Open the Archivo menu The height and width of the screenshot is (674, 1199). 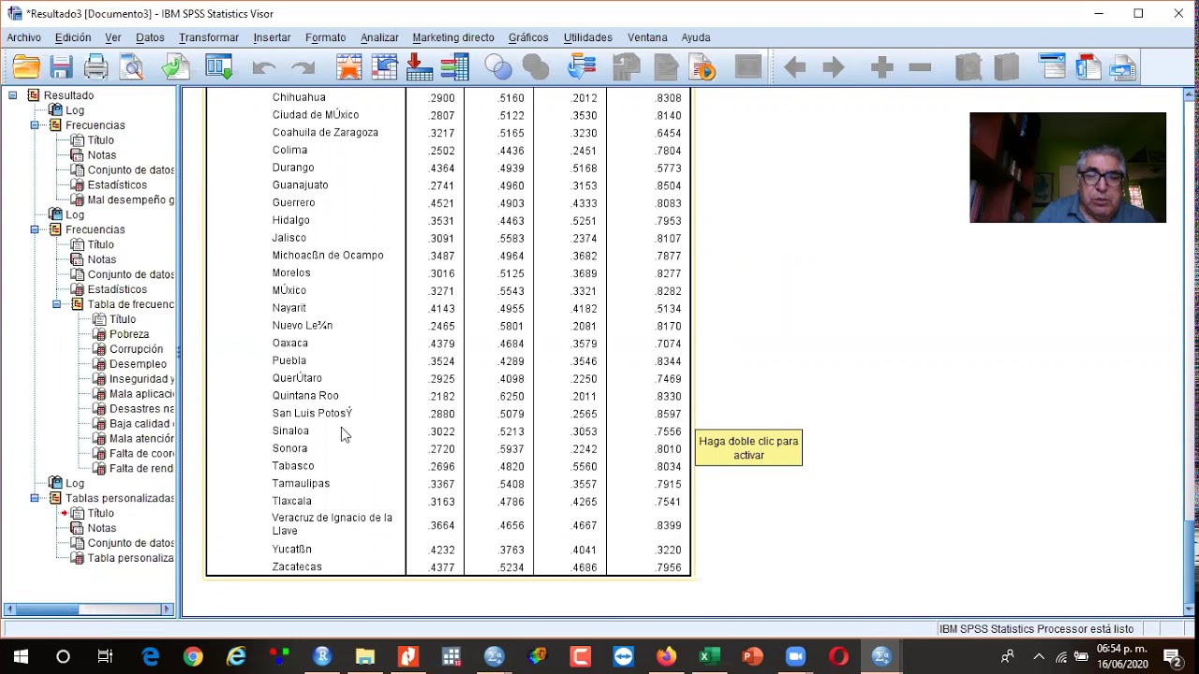(24, 37)
